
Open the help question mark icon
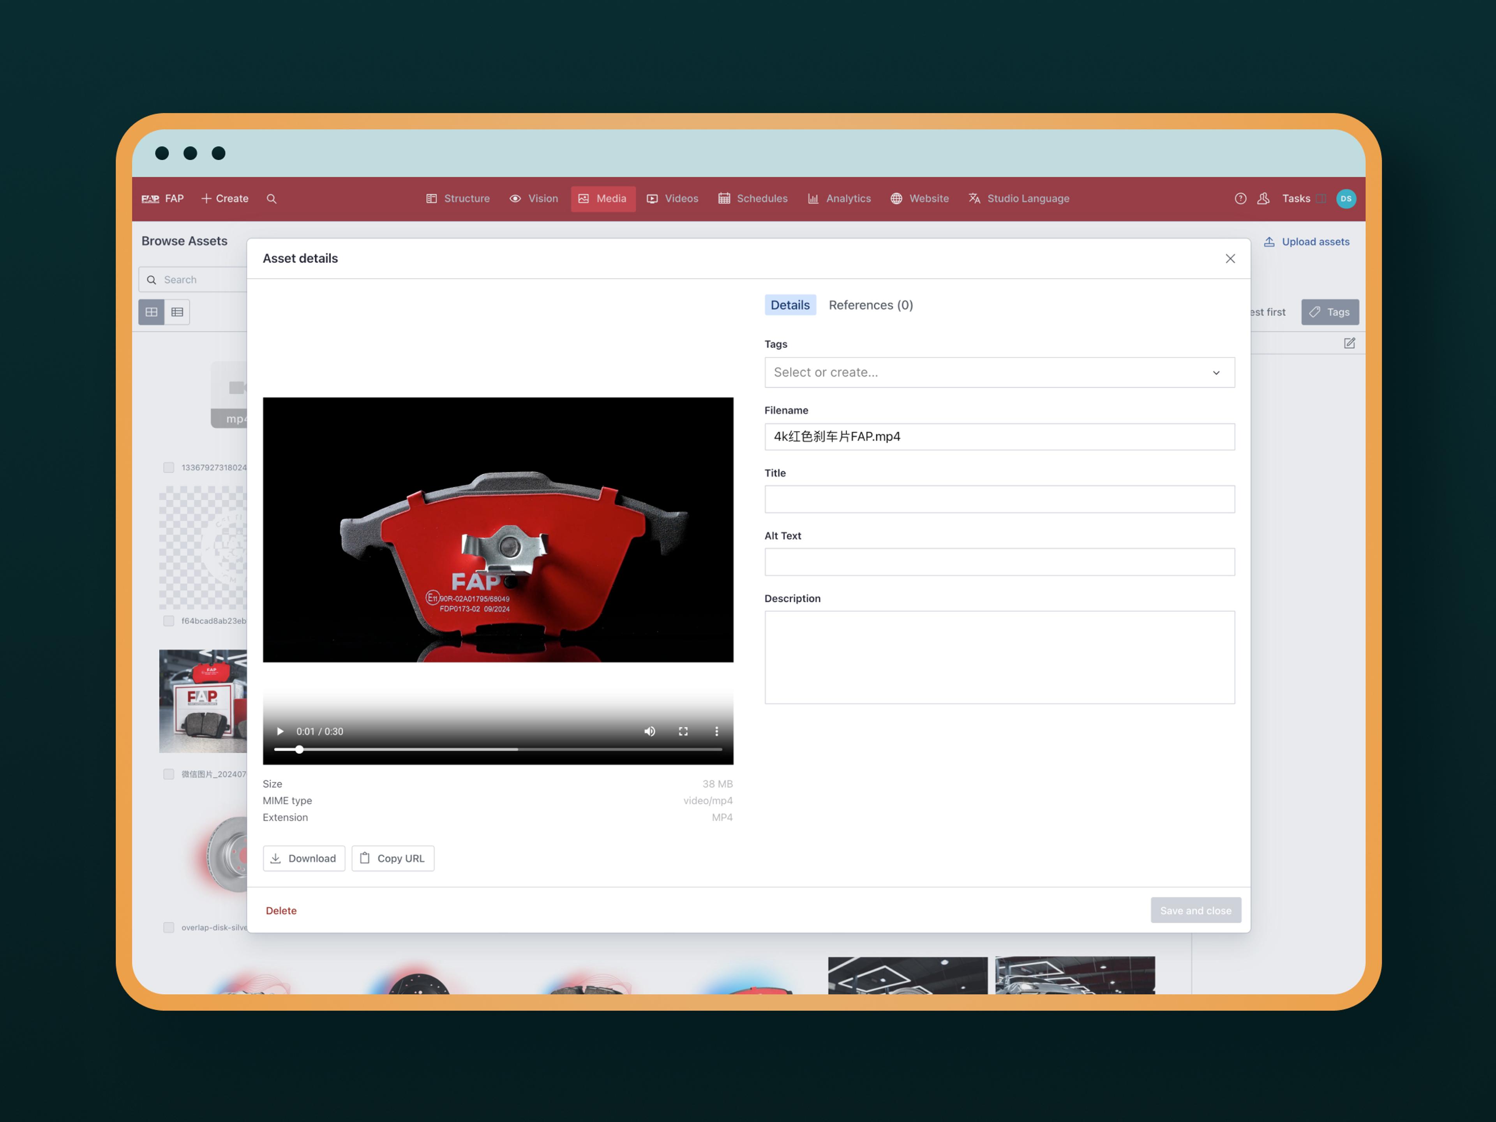point(1240,199)
